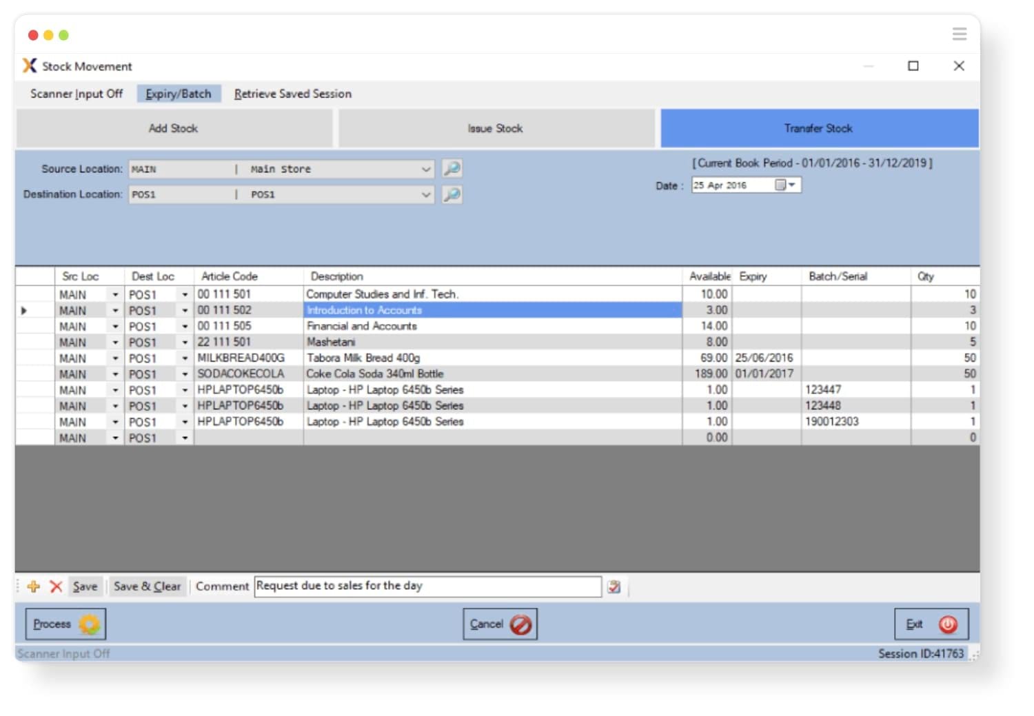Toggle the Expiry/Batch option
This screenshot has width=1034, height=716.
point(179,94)
